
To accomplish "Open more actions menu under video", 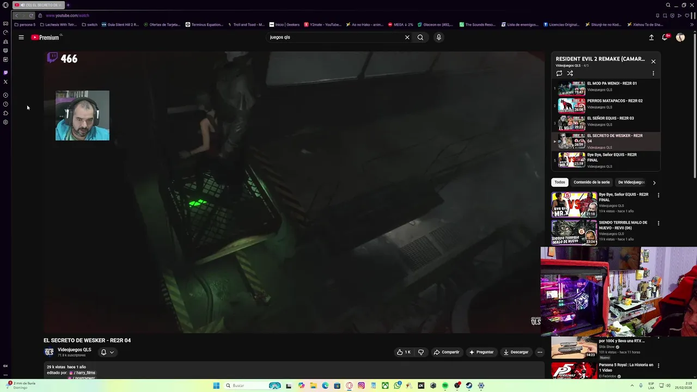I will (x=540, y=352).
